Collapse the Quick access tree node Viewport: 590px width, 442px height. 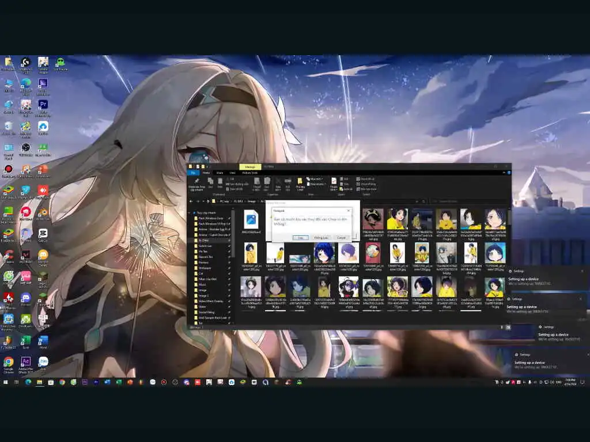(189, 213)
